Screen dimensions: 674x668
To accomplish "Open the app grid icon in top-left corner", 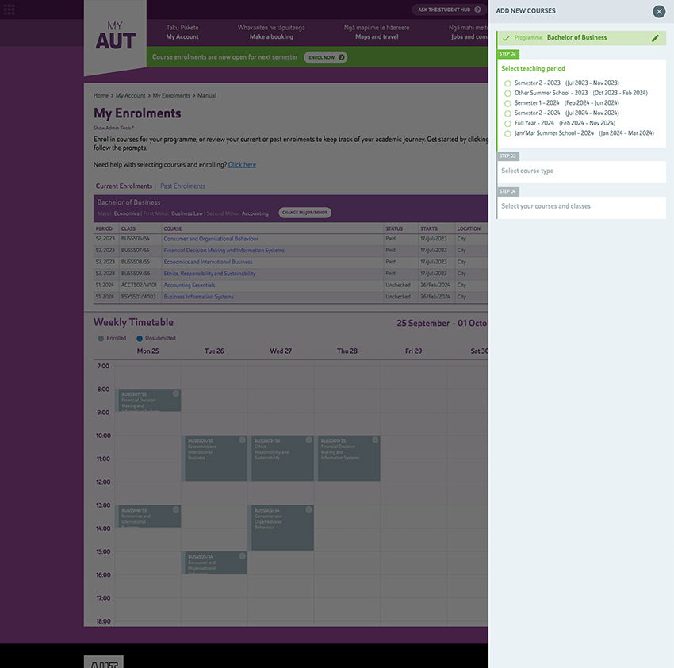I will tap(10, 10).
